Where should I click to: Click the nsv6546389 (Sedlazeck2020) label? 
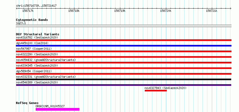37,82
